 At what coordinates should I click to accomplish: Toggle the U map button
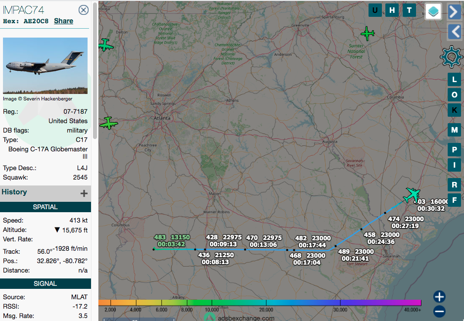pyautogui.click(x=375, y=10)
